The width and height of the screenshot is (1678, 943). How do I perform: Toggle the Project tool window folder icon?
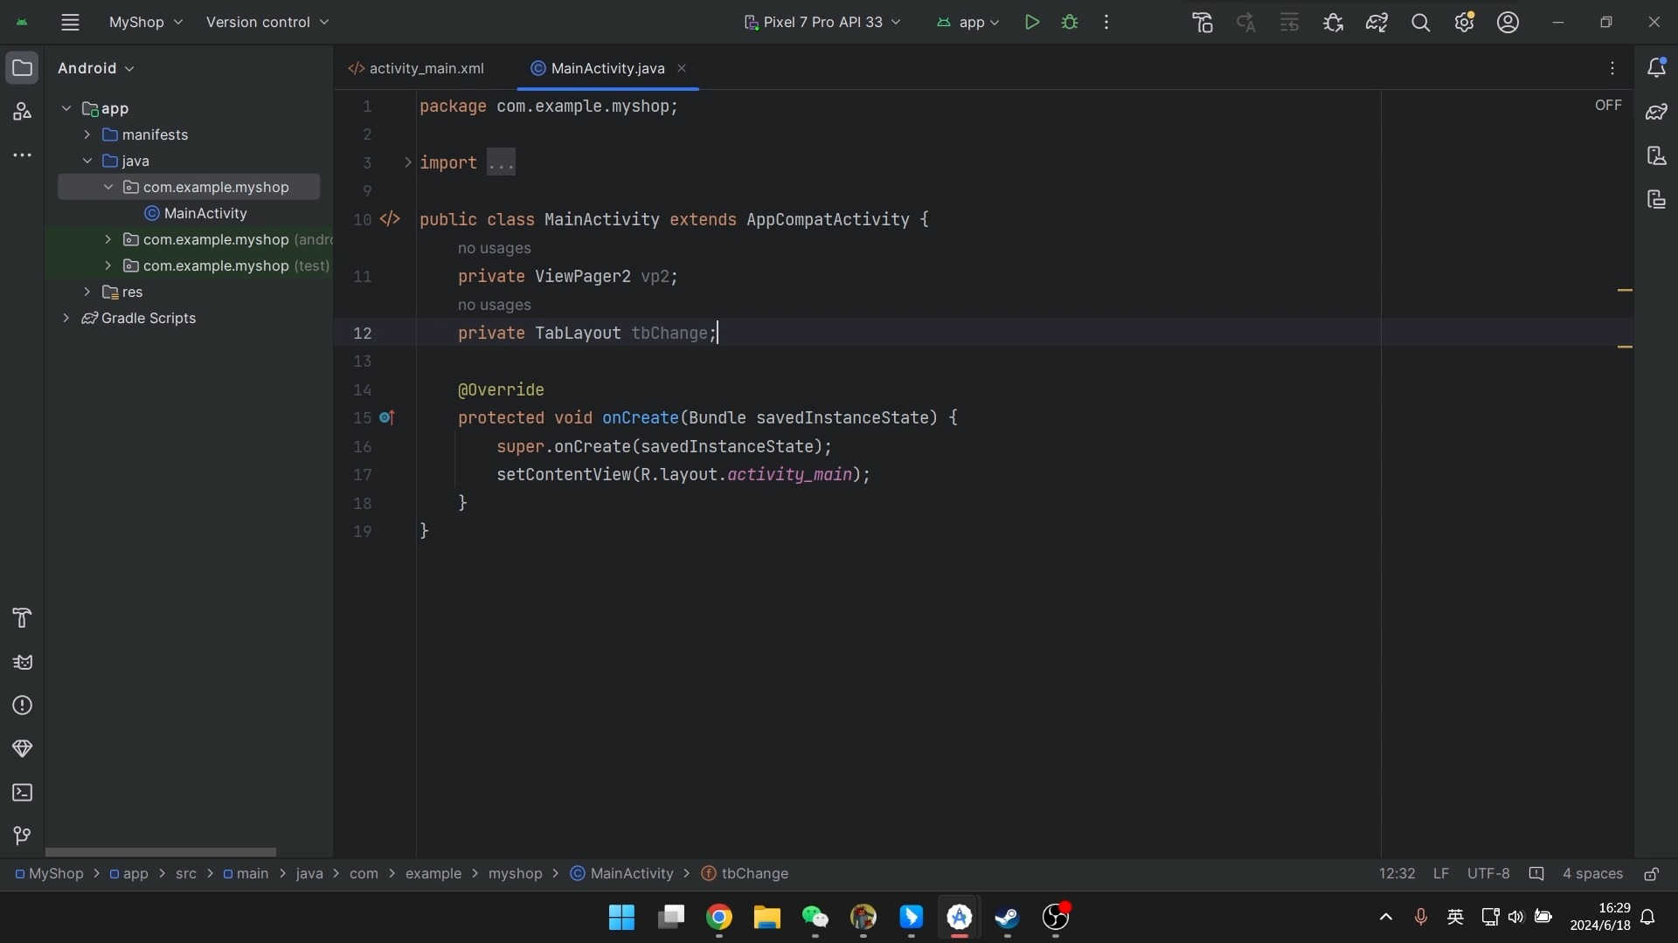pyautogui.click(x=23, y=68)
